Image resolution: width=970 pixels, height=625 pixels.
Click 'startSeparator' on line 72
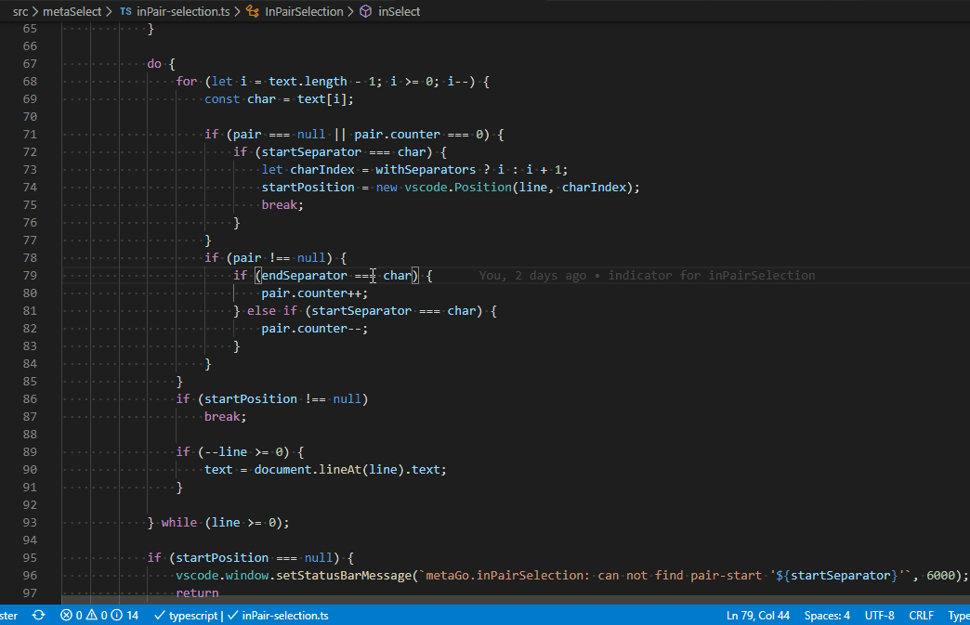312,151
